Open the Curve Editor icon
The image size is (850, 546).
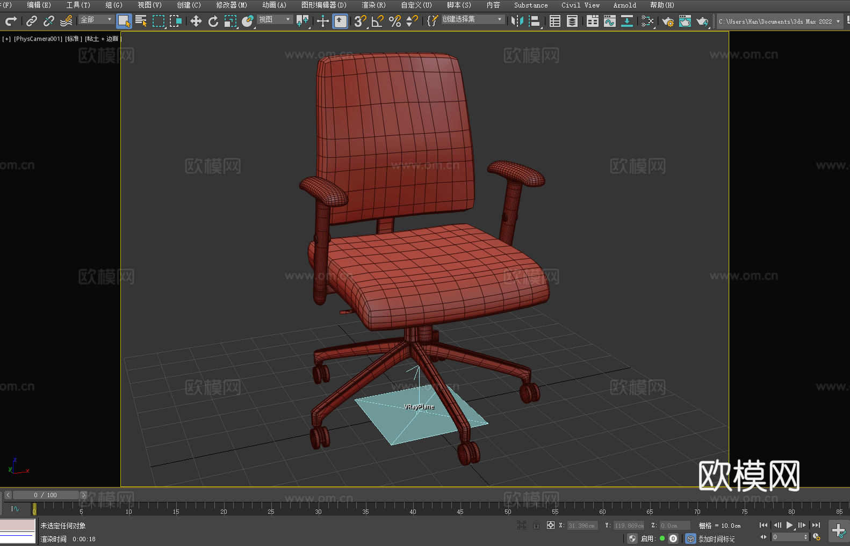pos(610,21)
